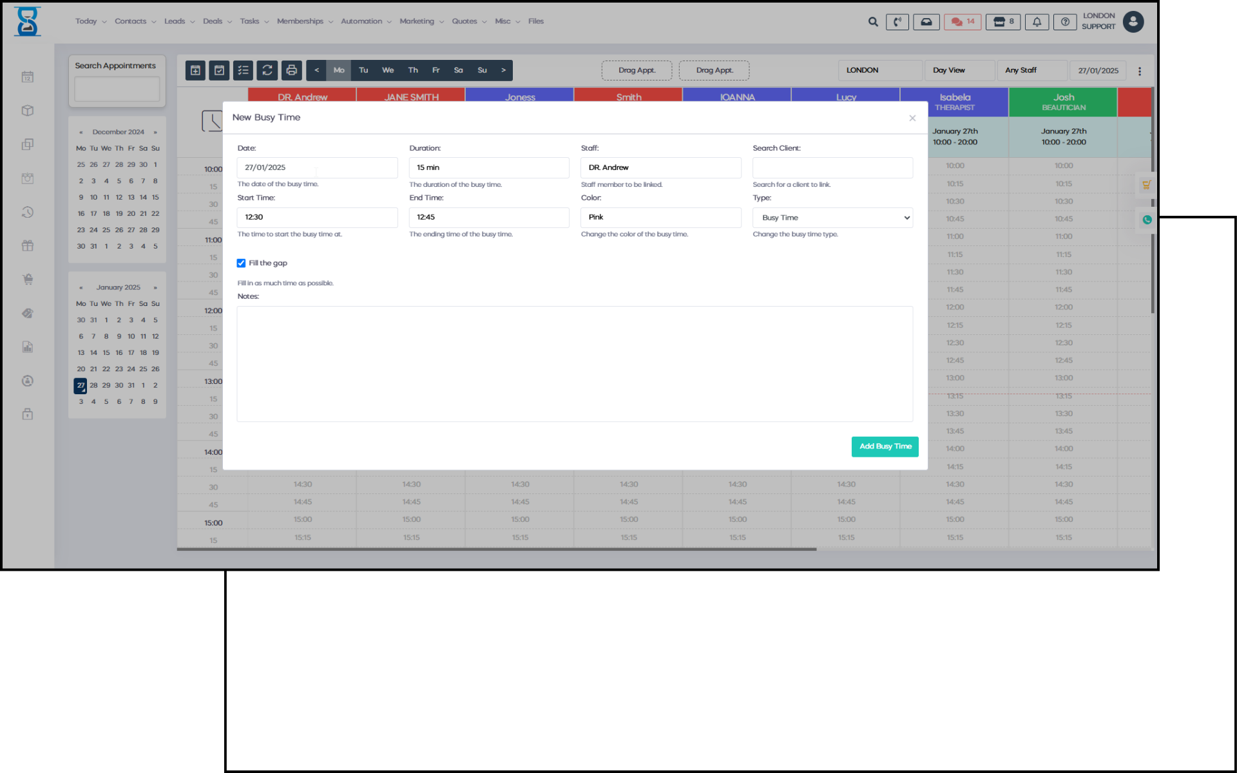Viewport: 1237px width, 773px height.
Task: Change the Color field showing Pink
Action: coord(660,218)
